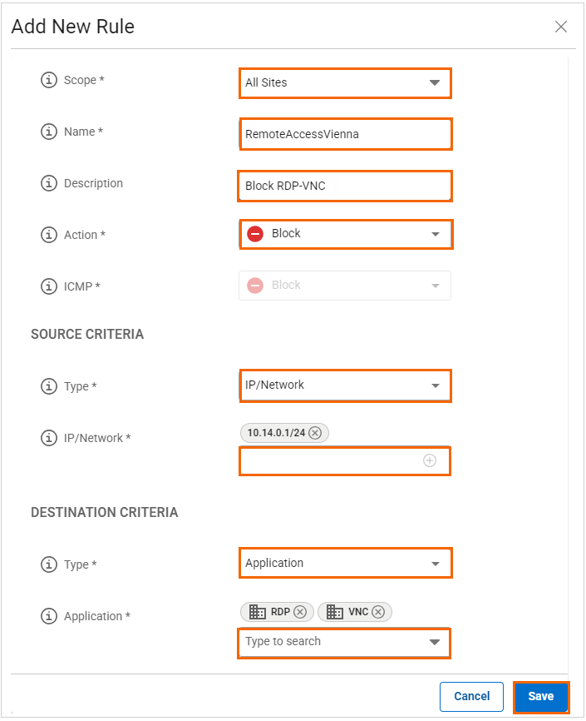Image resolution: width=586 pixels, height=721 pixels.
Task: Open the Source Type dropdown showing IP/Network
Action: click(435, 385)
